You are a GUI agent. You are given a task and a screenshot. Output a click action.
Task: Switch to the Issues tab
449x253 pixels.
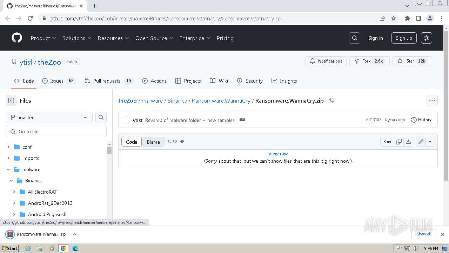[x=59, y=81]
